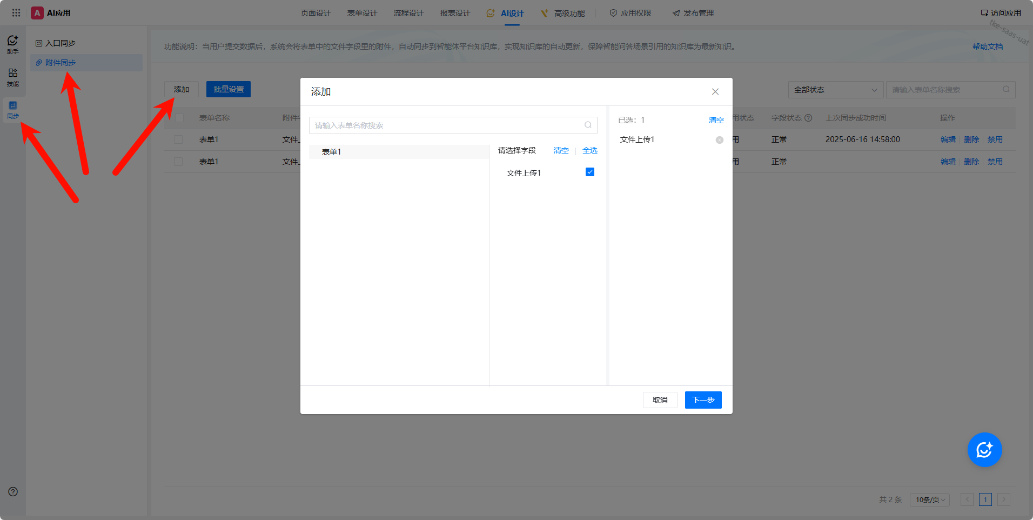
Task: Select 表单1 in the form list
Action: (331, 152)
